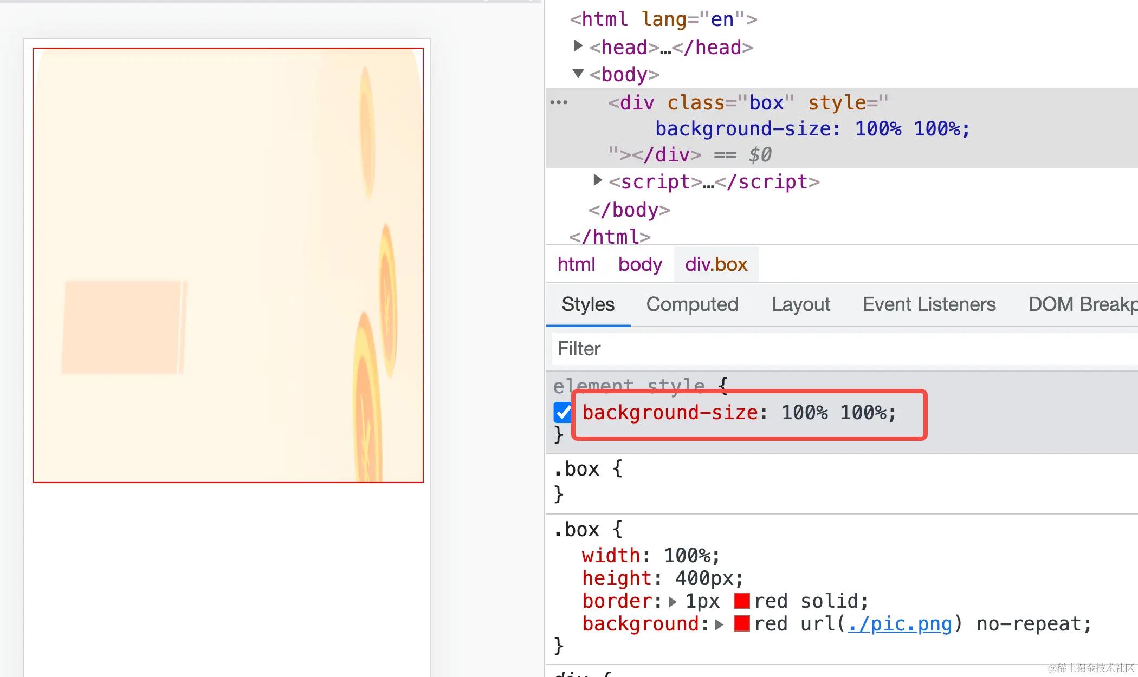
Task: Click the background property name
Action: coord(640,624)
